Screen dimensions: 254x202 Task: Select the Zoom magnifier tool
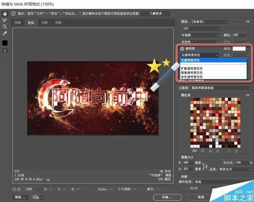5,27
